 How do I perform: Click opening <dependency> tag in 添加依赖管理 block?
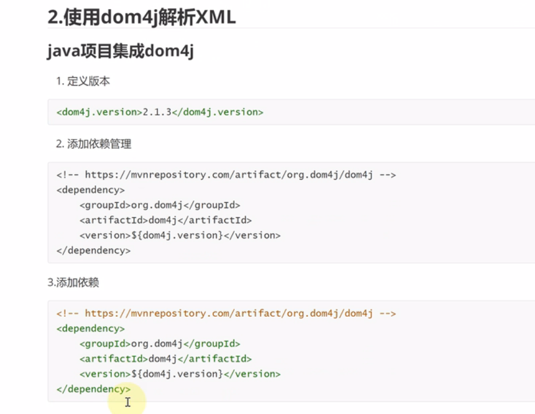91,190
